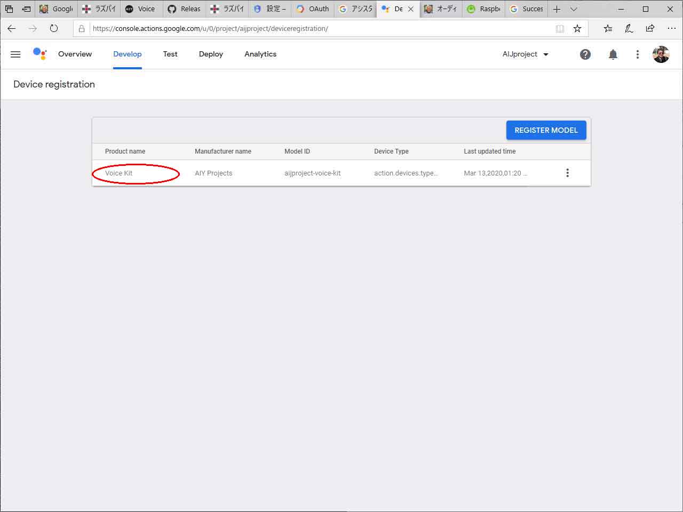The height and width of the screenshot is (512, 683).
Task: Click the Product name column header
Action: tap(125, 151)
